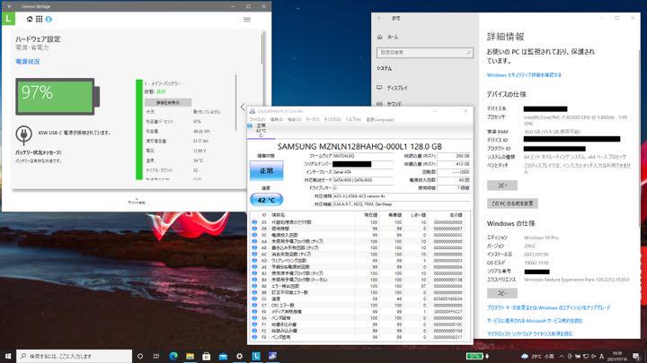Open Task View on taskbar

(x=156, y=356)
